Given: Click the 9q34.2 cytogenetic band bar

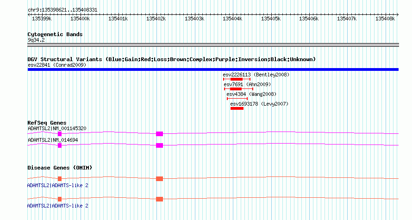Looking at the screenshot, I should tap(213, 45).
